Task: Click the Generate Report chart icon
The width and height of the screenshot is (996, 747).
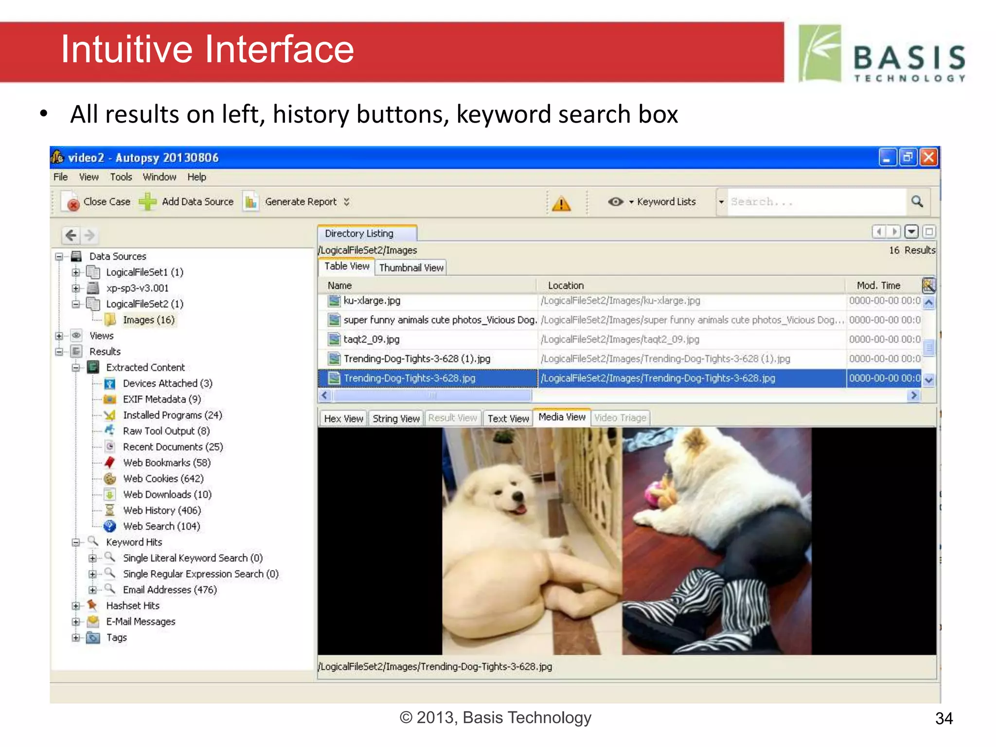Action: 250,201
